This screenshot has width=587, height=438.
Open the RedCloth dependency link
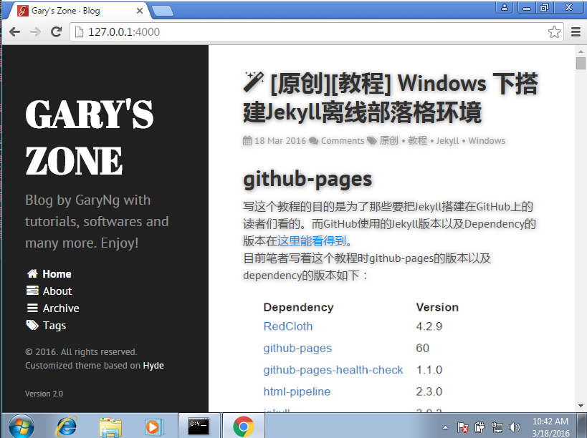click(x=288, y=326)
